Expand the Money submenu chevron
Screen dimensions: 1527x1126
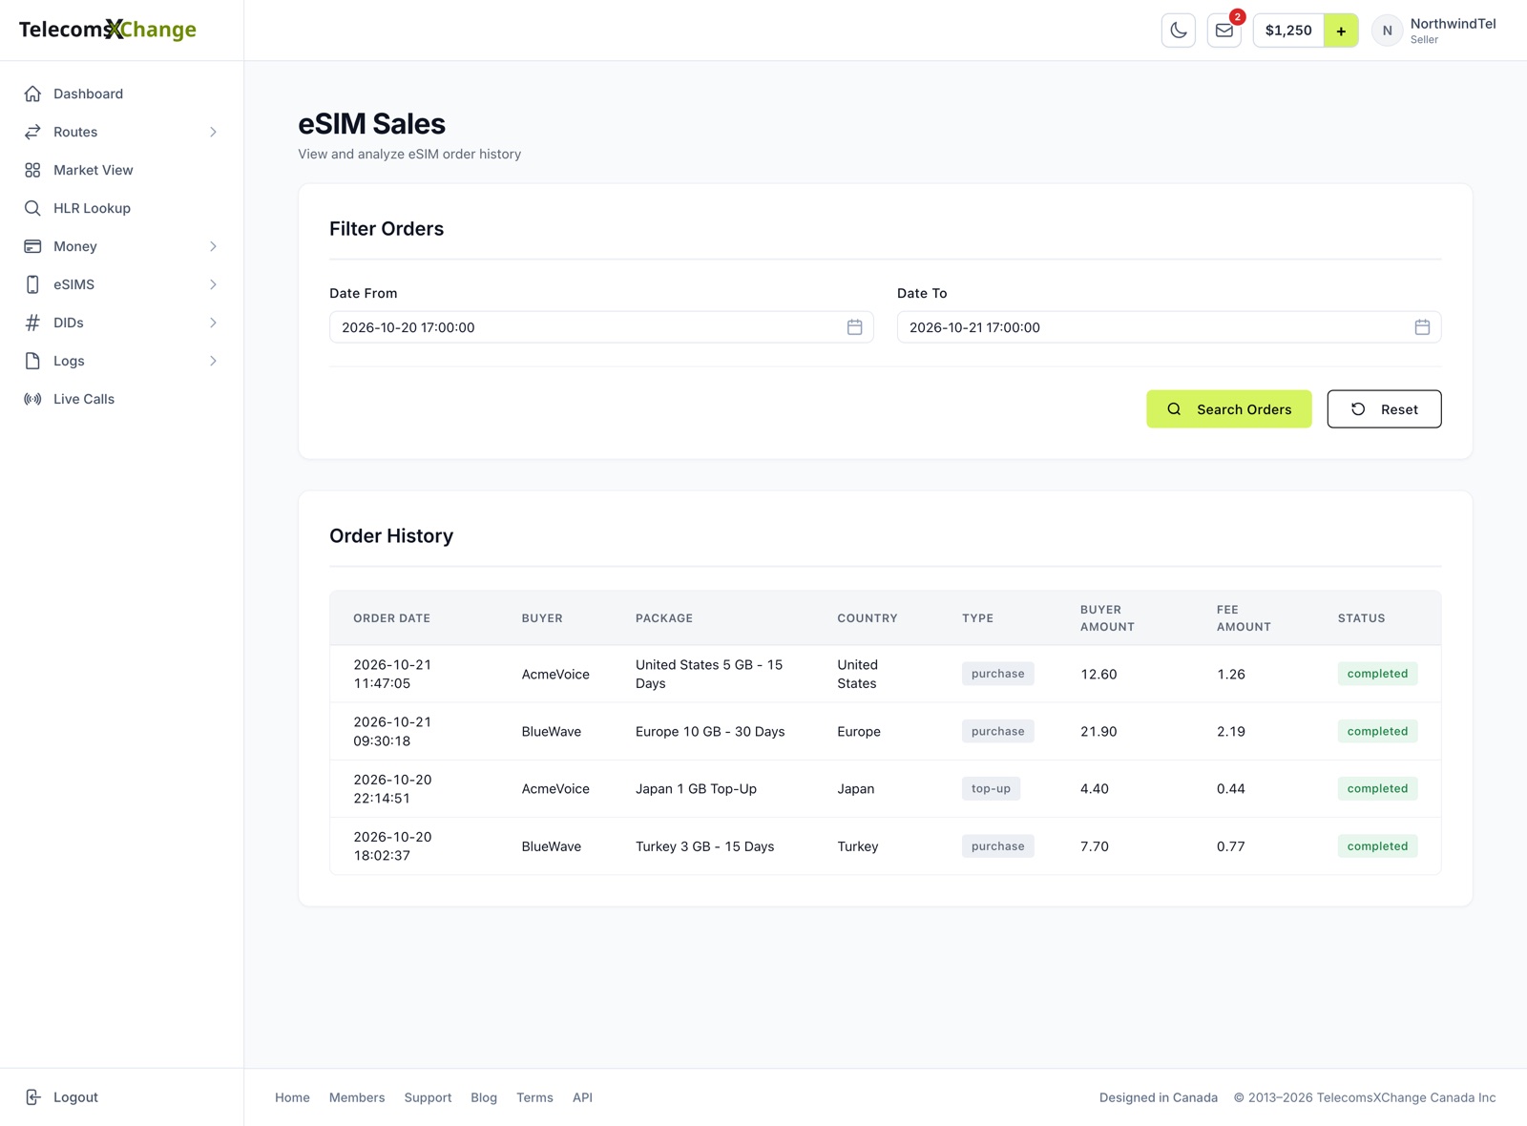click(213, 246)
